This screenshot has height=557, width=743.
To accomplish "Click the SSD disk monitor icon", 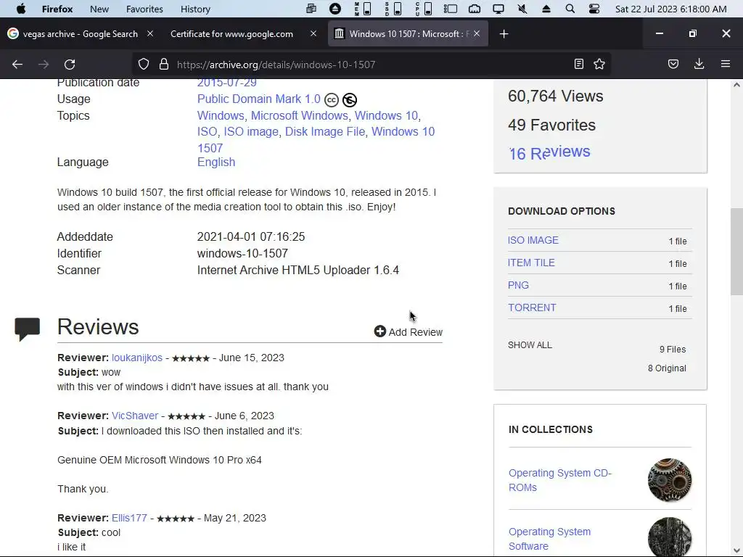I will 393,9.
